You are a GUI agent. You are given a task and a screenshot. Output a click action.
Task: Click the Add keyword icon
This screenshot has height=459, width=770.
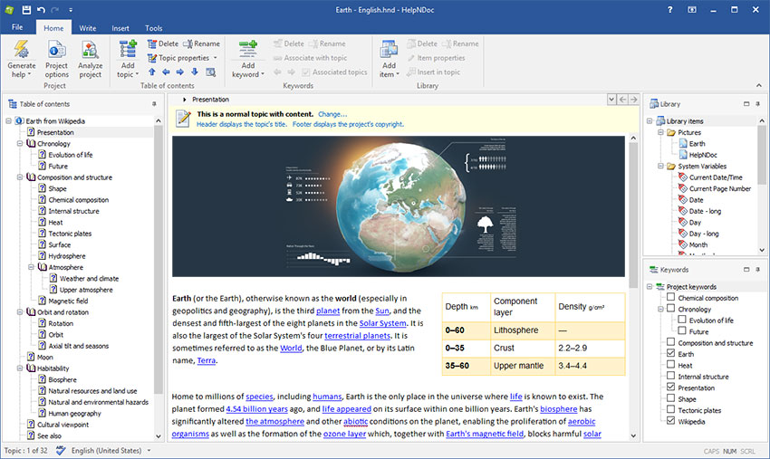click(247, 51)
